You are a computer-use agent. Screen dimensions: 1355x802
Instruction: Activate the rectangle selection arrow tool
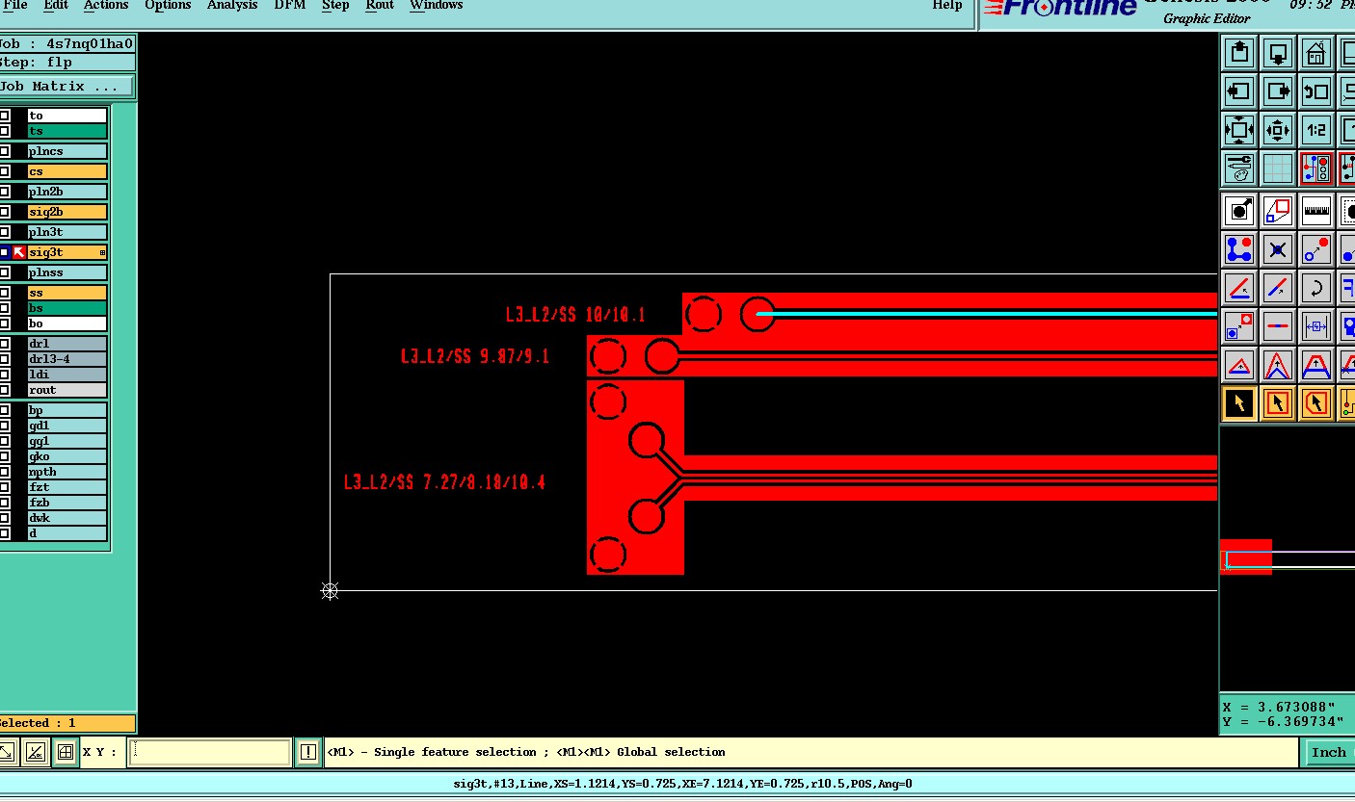pos(1278,402)
